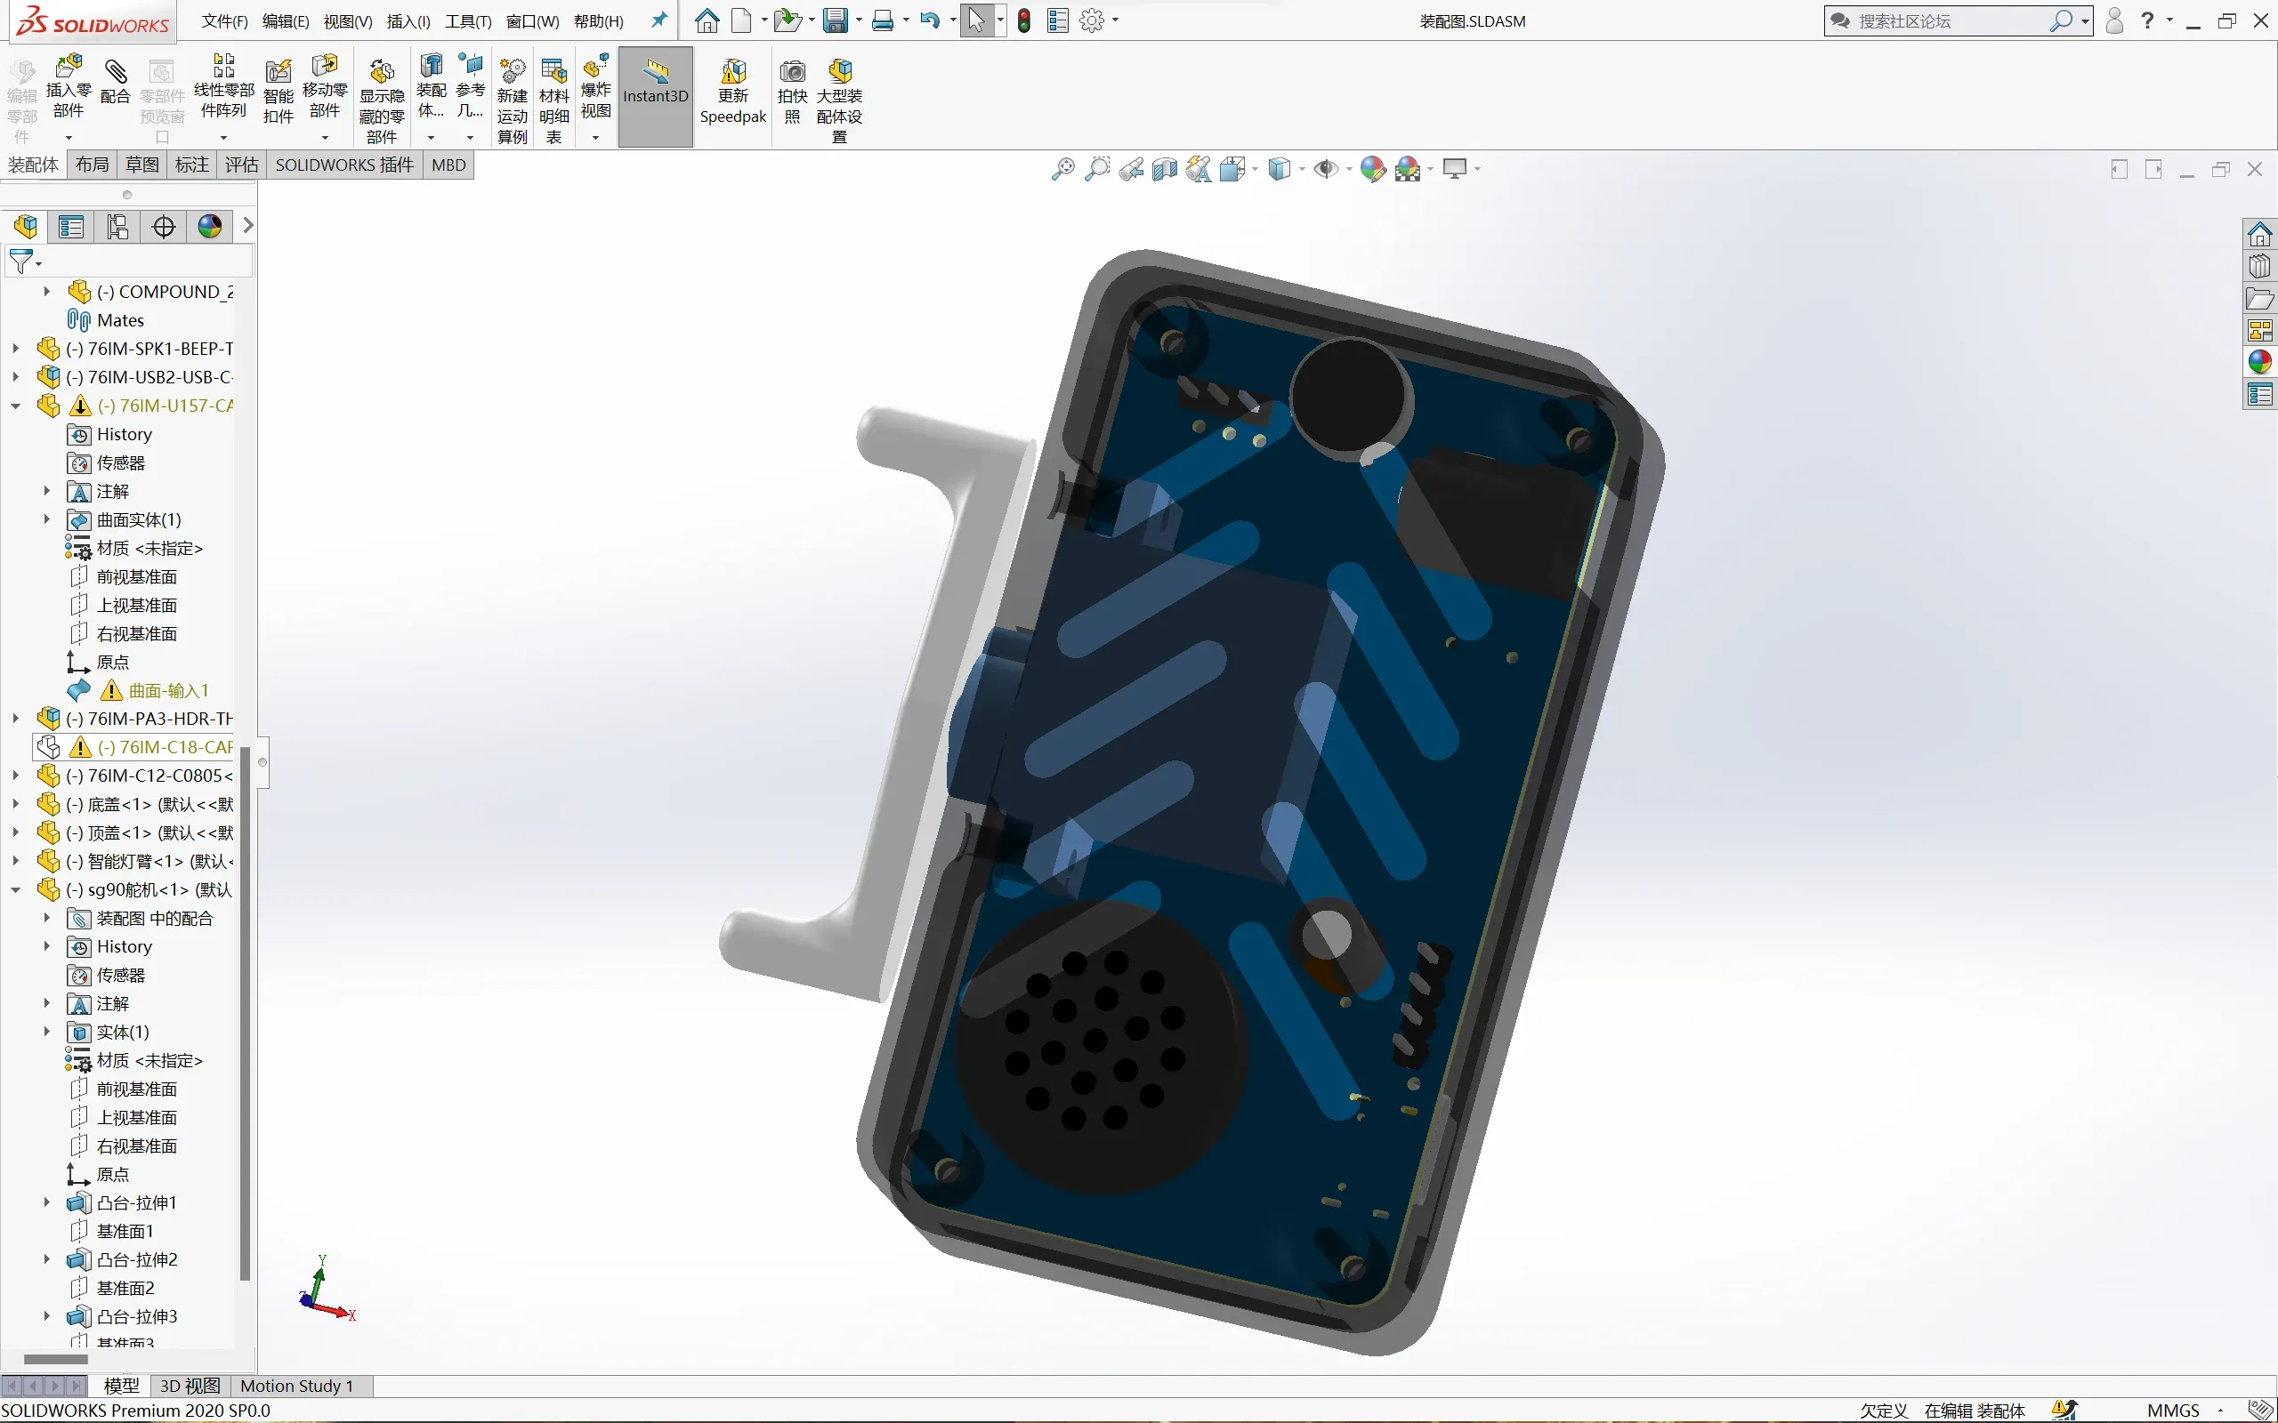Viewport: 2278px width, 1423px height.
Task: Expand 曲面实体(1) folder
Action: [47, 519]
